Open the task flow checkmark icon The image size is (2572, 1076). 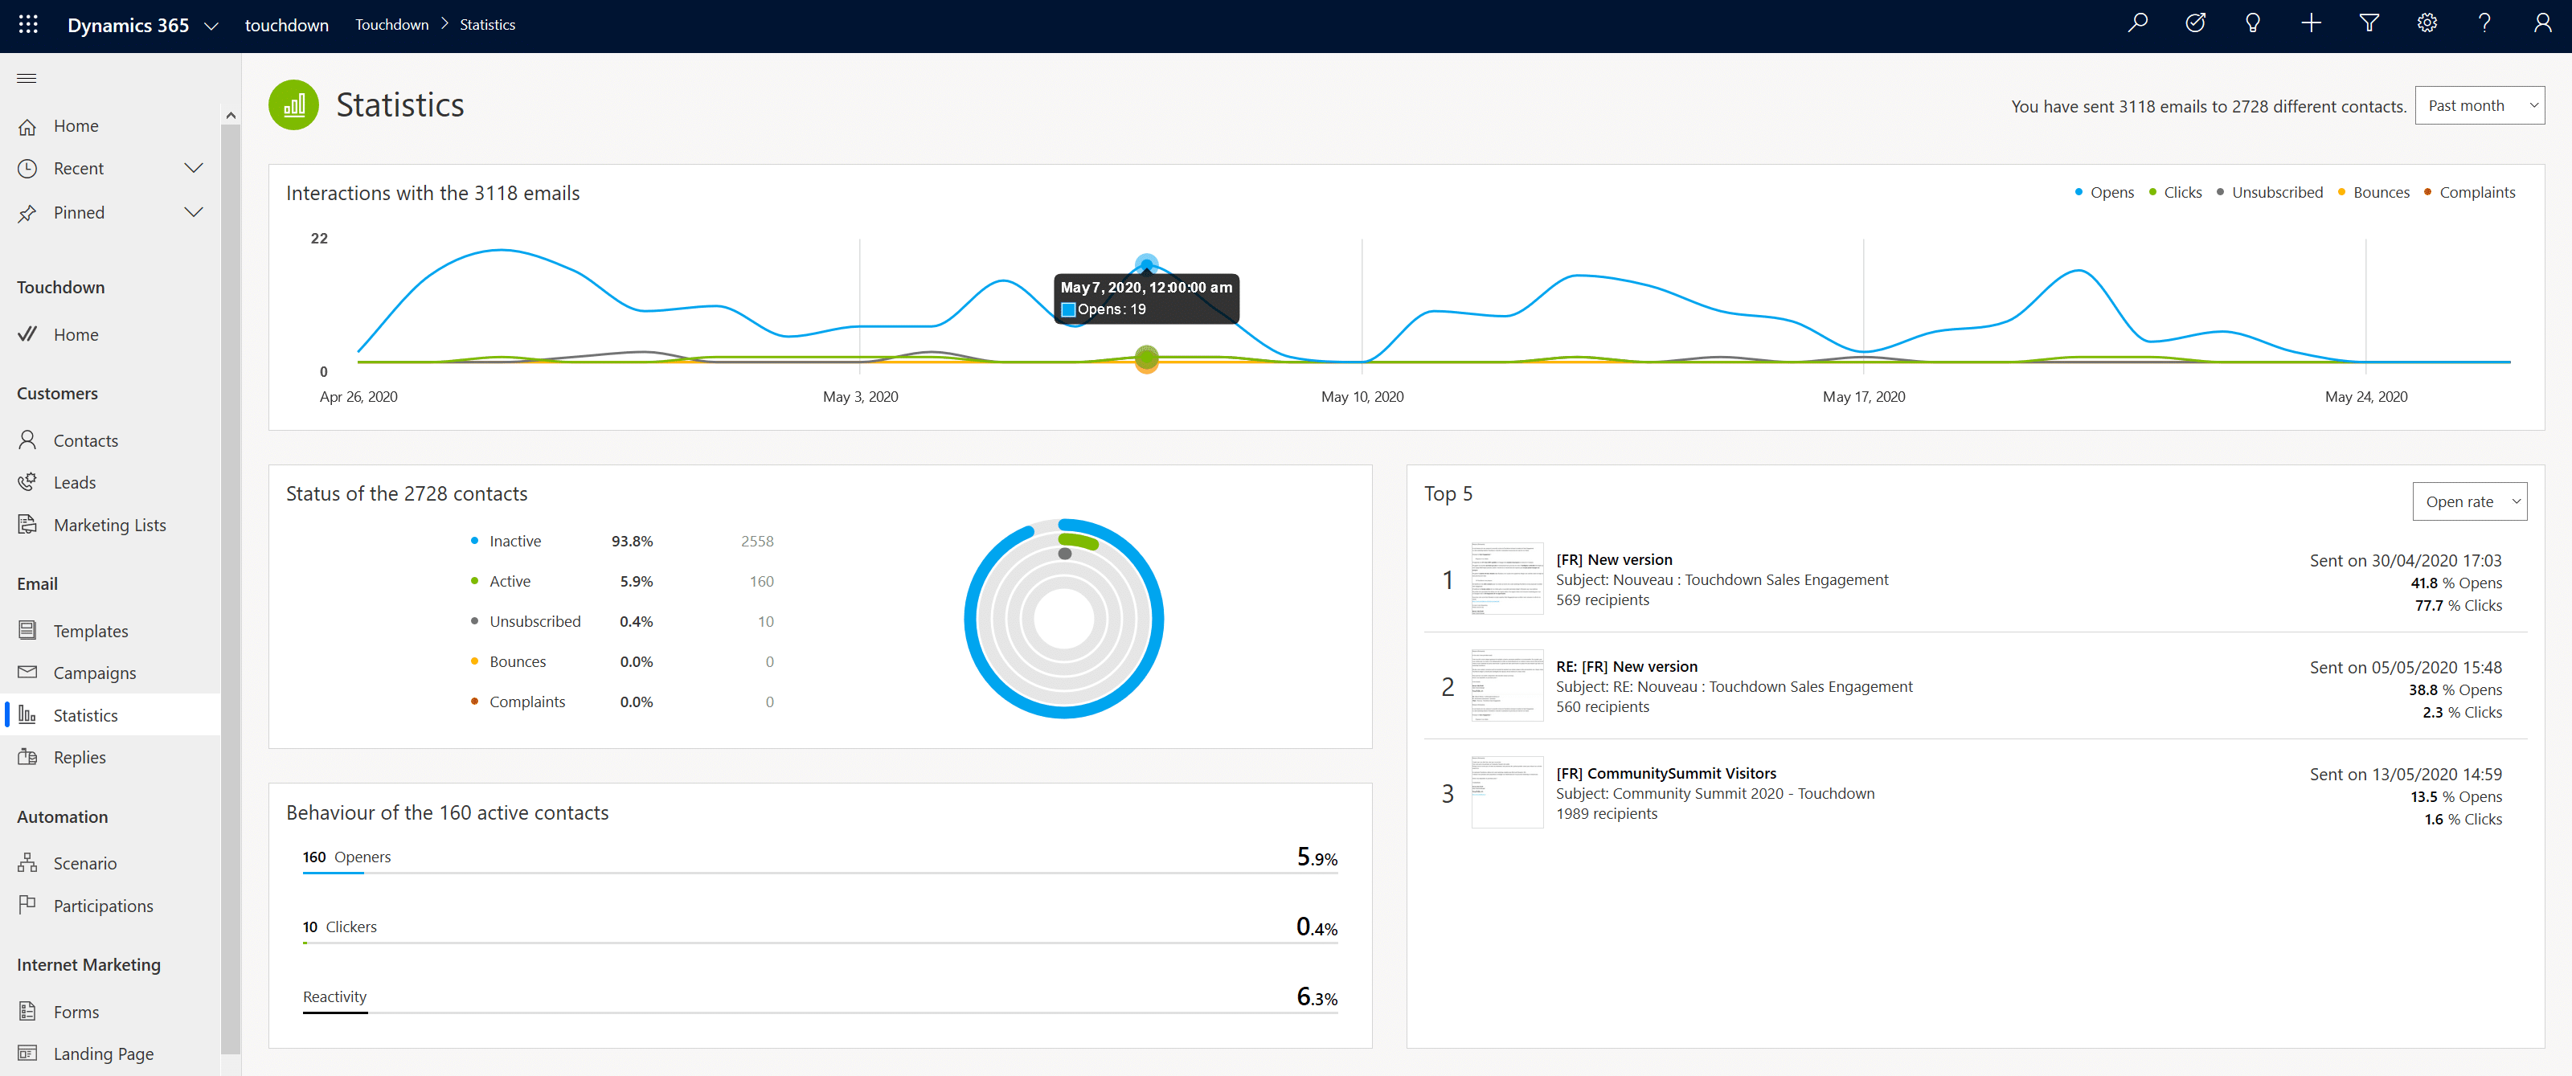[x=2194, y=23]
